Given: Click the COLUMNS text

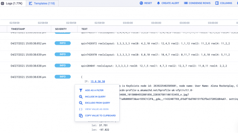Looking at the screenshot, I should click(226, 3).
